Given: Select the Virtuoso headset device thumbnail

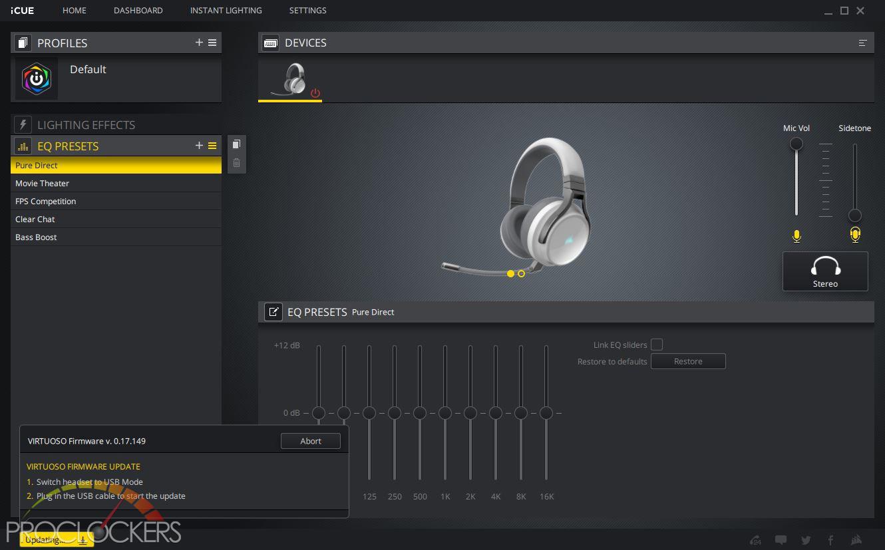Looking at the screenshot, I should pos(291,80).
